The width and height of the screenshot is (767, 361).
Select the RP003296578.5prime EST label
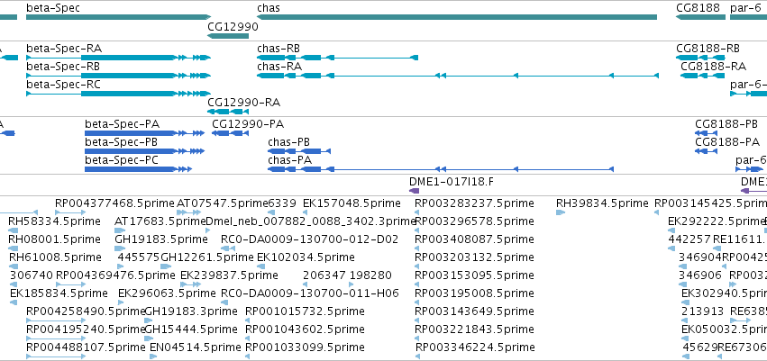pyautogui.click(x=474, y=221)
